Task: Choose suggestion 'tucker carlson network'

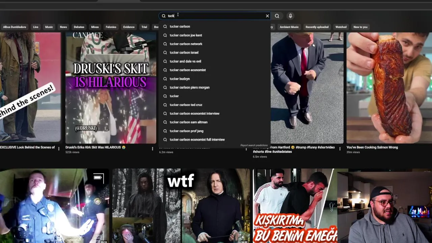Action: coord(215,44)
